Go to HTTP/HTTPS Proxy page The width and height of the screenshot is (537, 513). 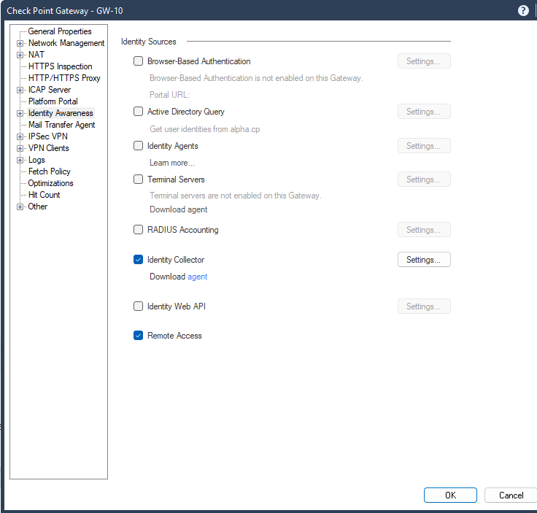64,78
